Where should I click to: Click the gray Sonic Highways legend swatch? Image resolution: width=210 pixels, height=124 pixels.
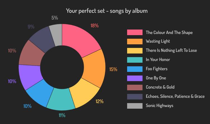[135, 106]
